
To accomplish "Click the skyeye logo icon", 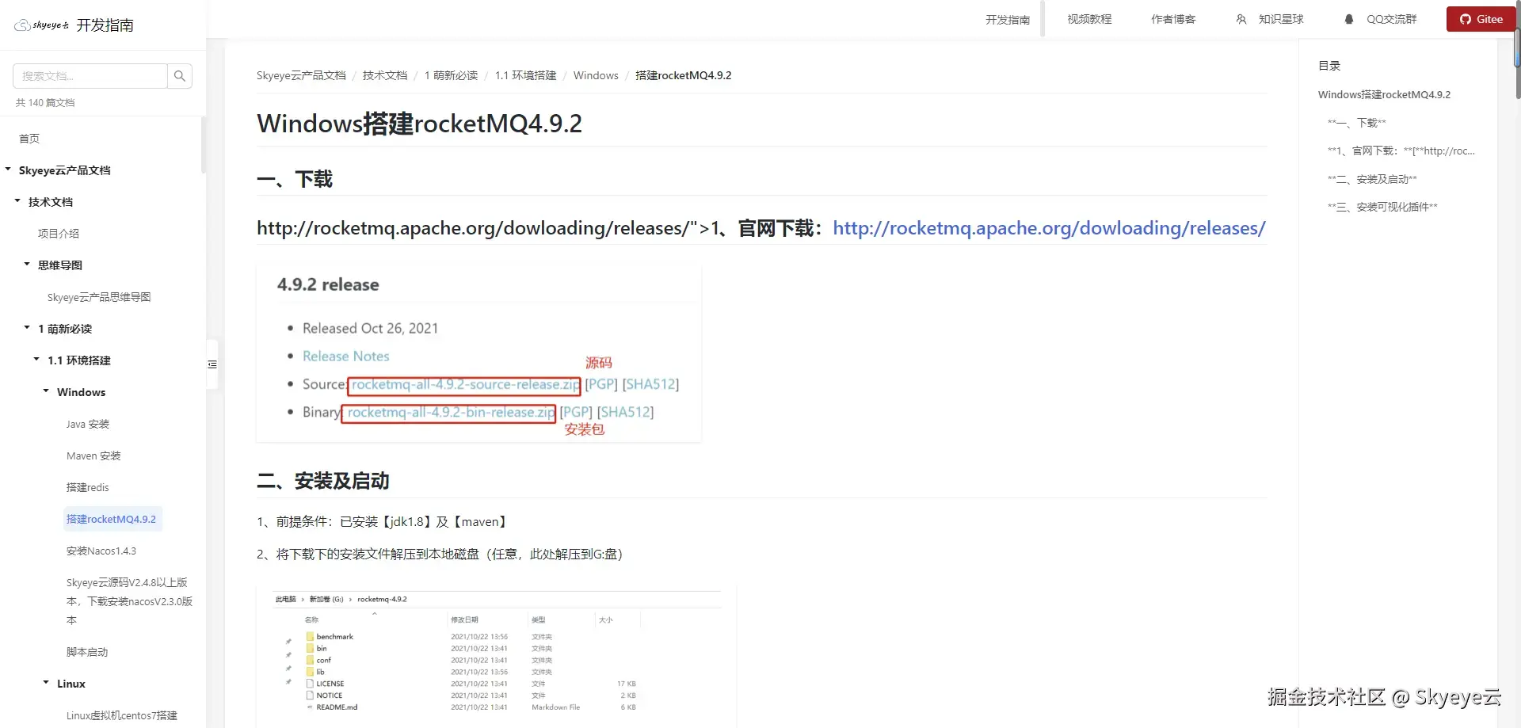I will coord(41,25).
